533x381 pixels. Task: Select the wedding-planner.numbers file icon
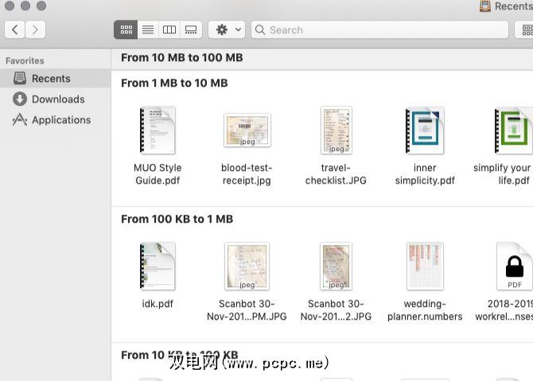click(x=425, y=266)
